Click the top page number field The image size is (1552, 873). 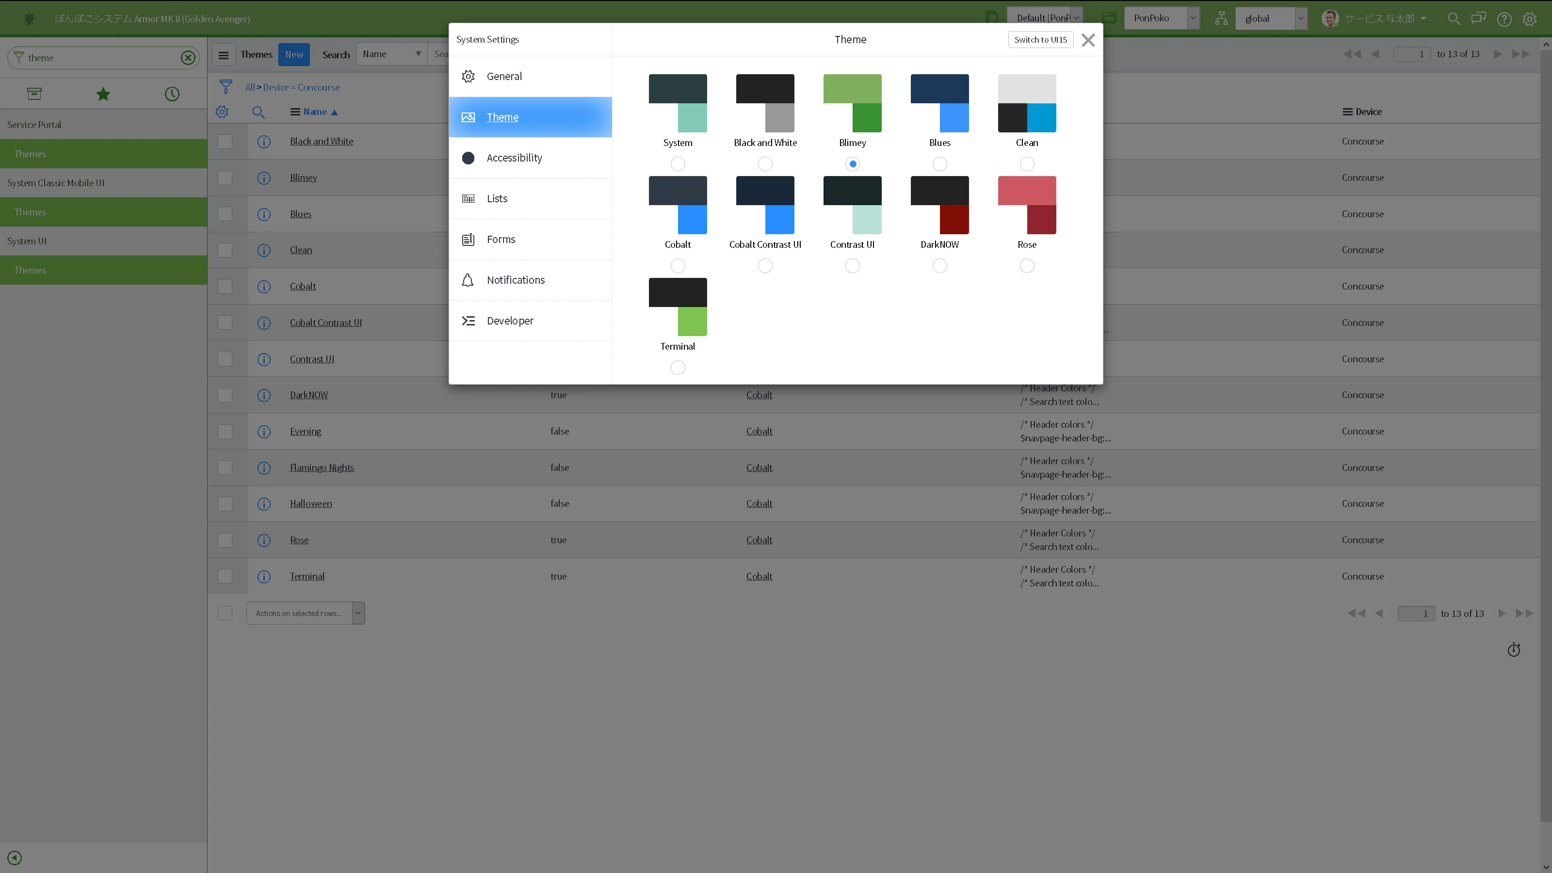[1412, 54]
